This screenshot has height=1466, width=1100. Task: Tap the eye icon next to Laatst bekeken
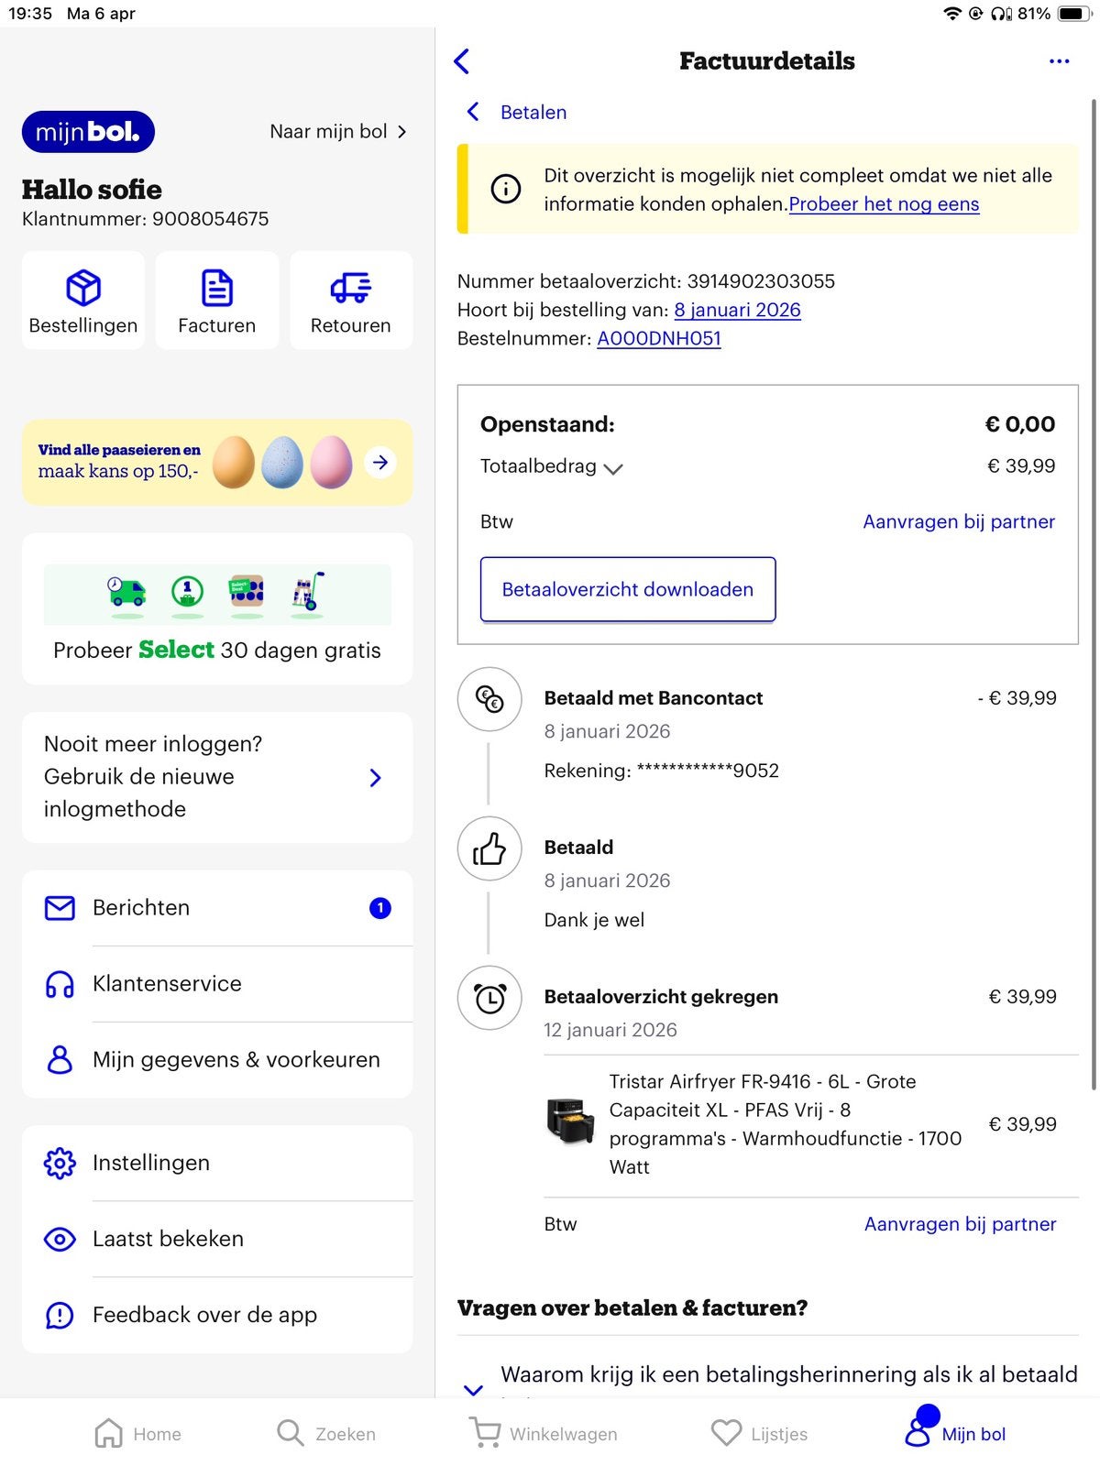click(60, 1240)
